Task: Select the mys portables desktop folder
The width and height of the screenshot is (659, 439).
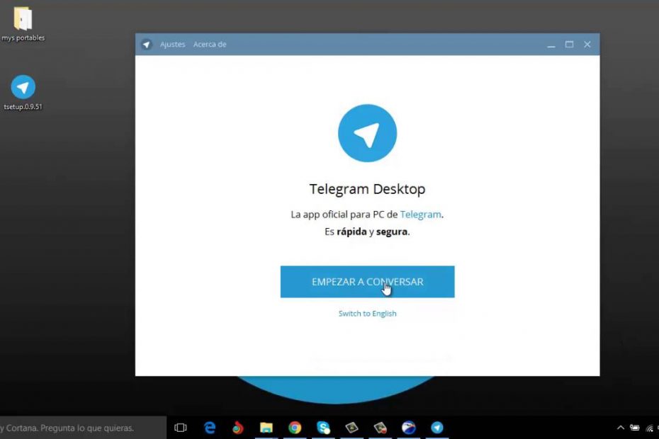Action: [x=23, y=24]
